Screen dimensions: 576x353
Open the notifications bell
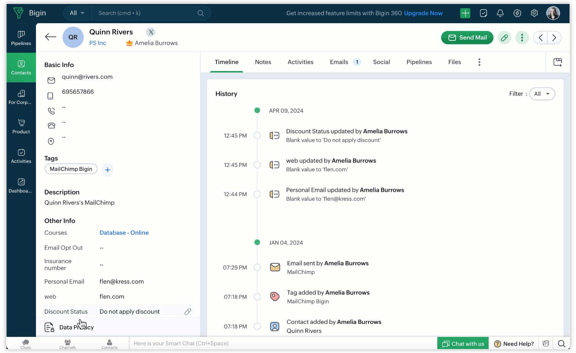(x=500, y=13)
